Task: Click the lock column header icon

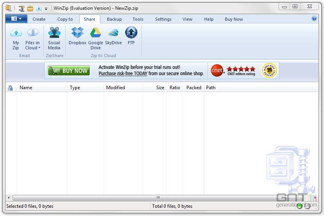Action: [10, 88]
